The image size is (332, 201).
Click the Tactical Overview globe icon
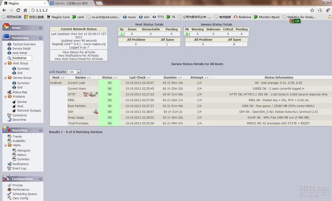pos(9,44)
